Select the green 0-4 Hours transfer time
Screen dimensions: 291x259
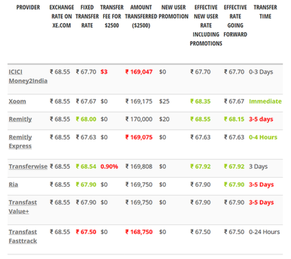click(x=263, y=137)
